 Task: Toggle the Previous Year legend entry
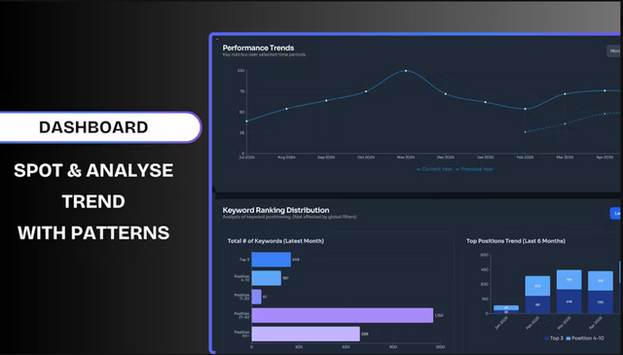[x=474, y=169]
